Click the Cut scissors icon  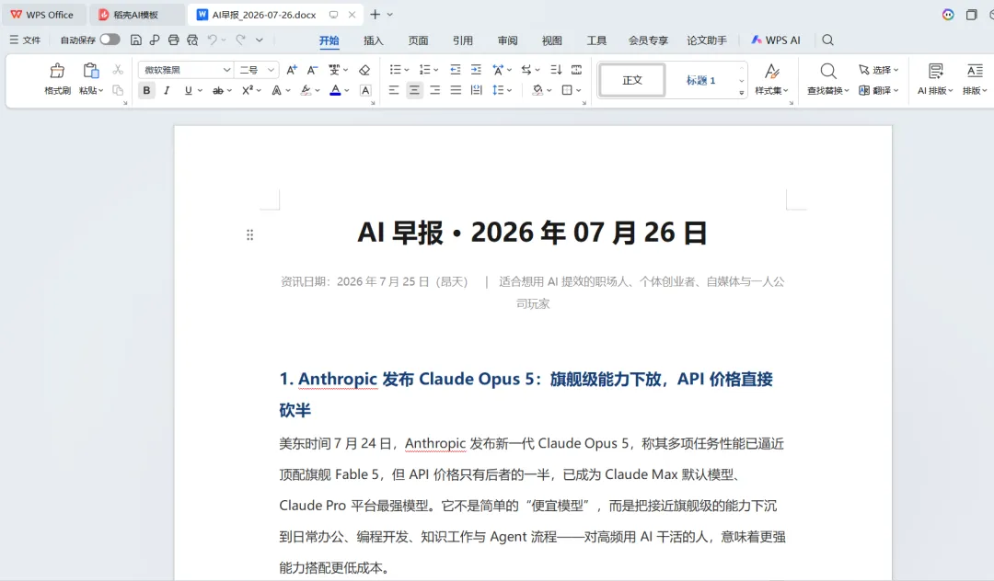point(118,70)
